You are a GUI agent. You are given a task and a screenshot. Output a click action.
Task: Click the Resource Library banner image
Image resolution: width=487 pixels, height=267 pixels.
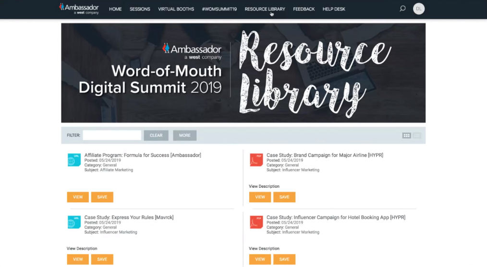243,73
